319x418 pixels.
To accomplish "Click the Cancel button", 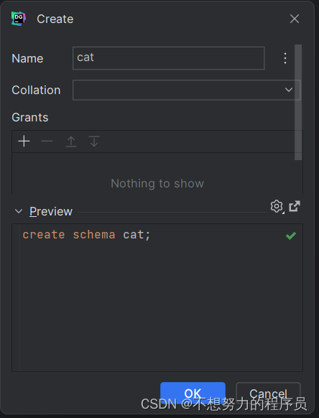I will [x=268, y=393].
